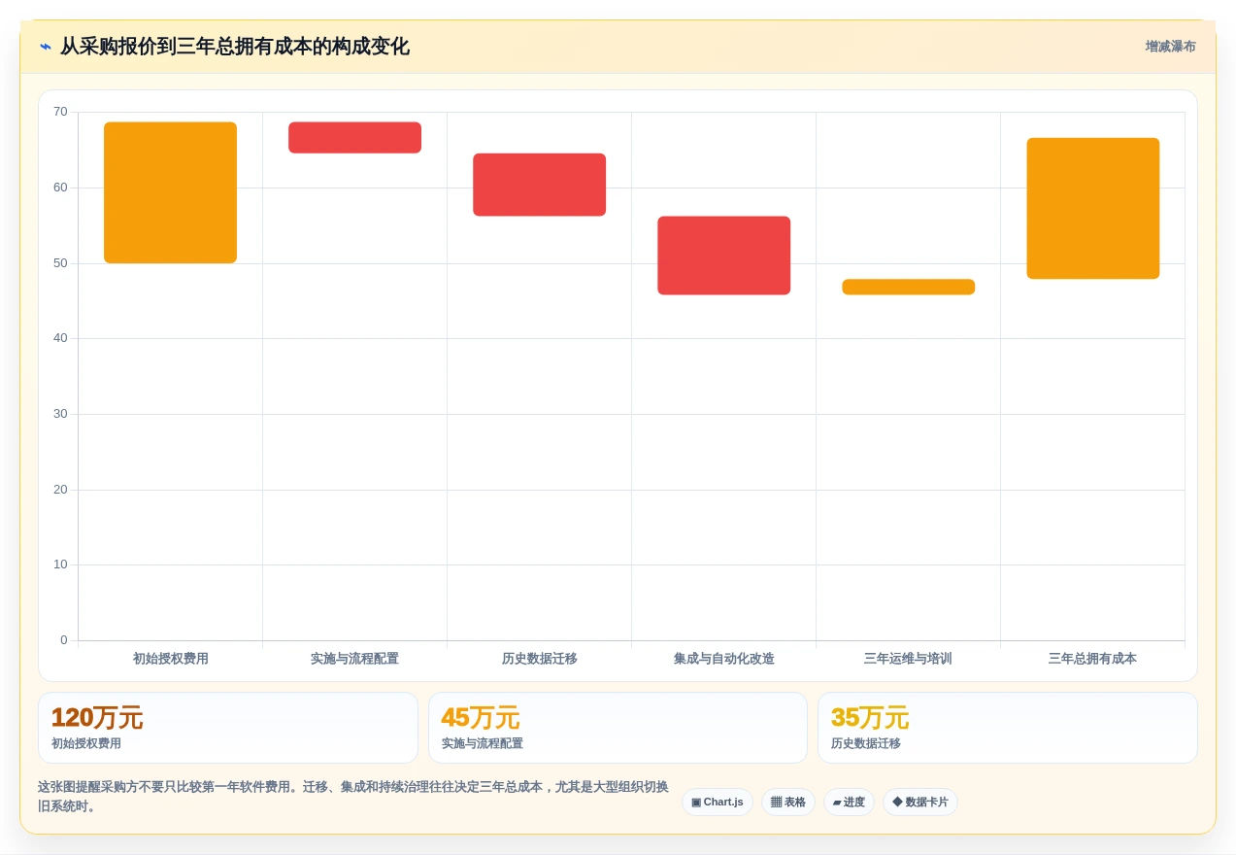Click the 增减瀑布 label in the header
The width and height of the screenshot is (1236, 855).
(x=1170, y=47)
